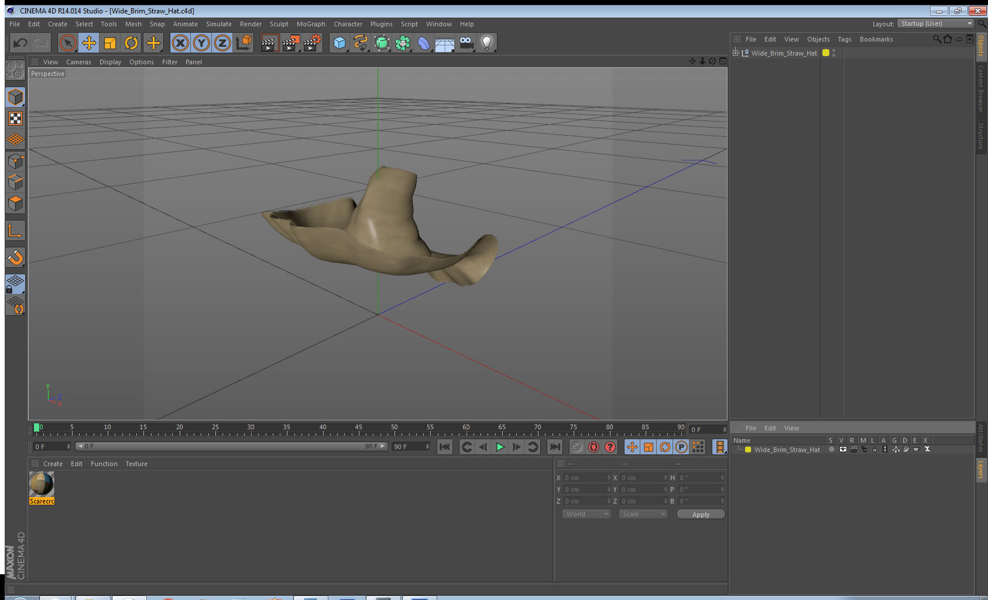Switch to Edges mode
988x600 pixels.
tap(15, 182)
